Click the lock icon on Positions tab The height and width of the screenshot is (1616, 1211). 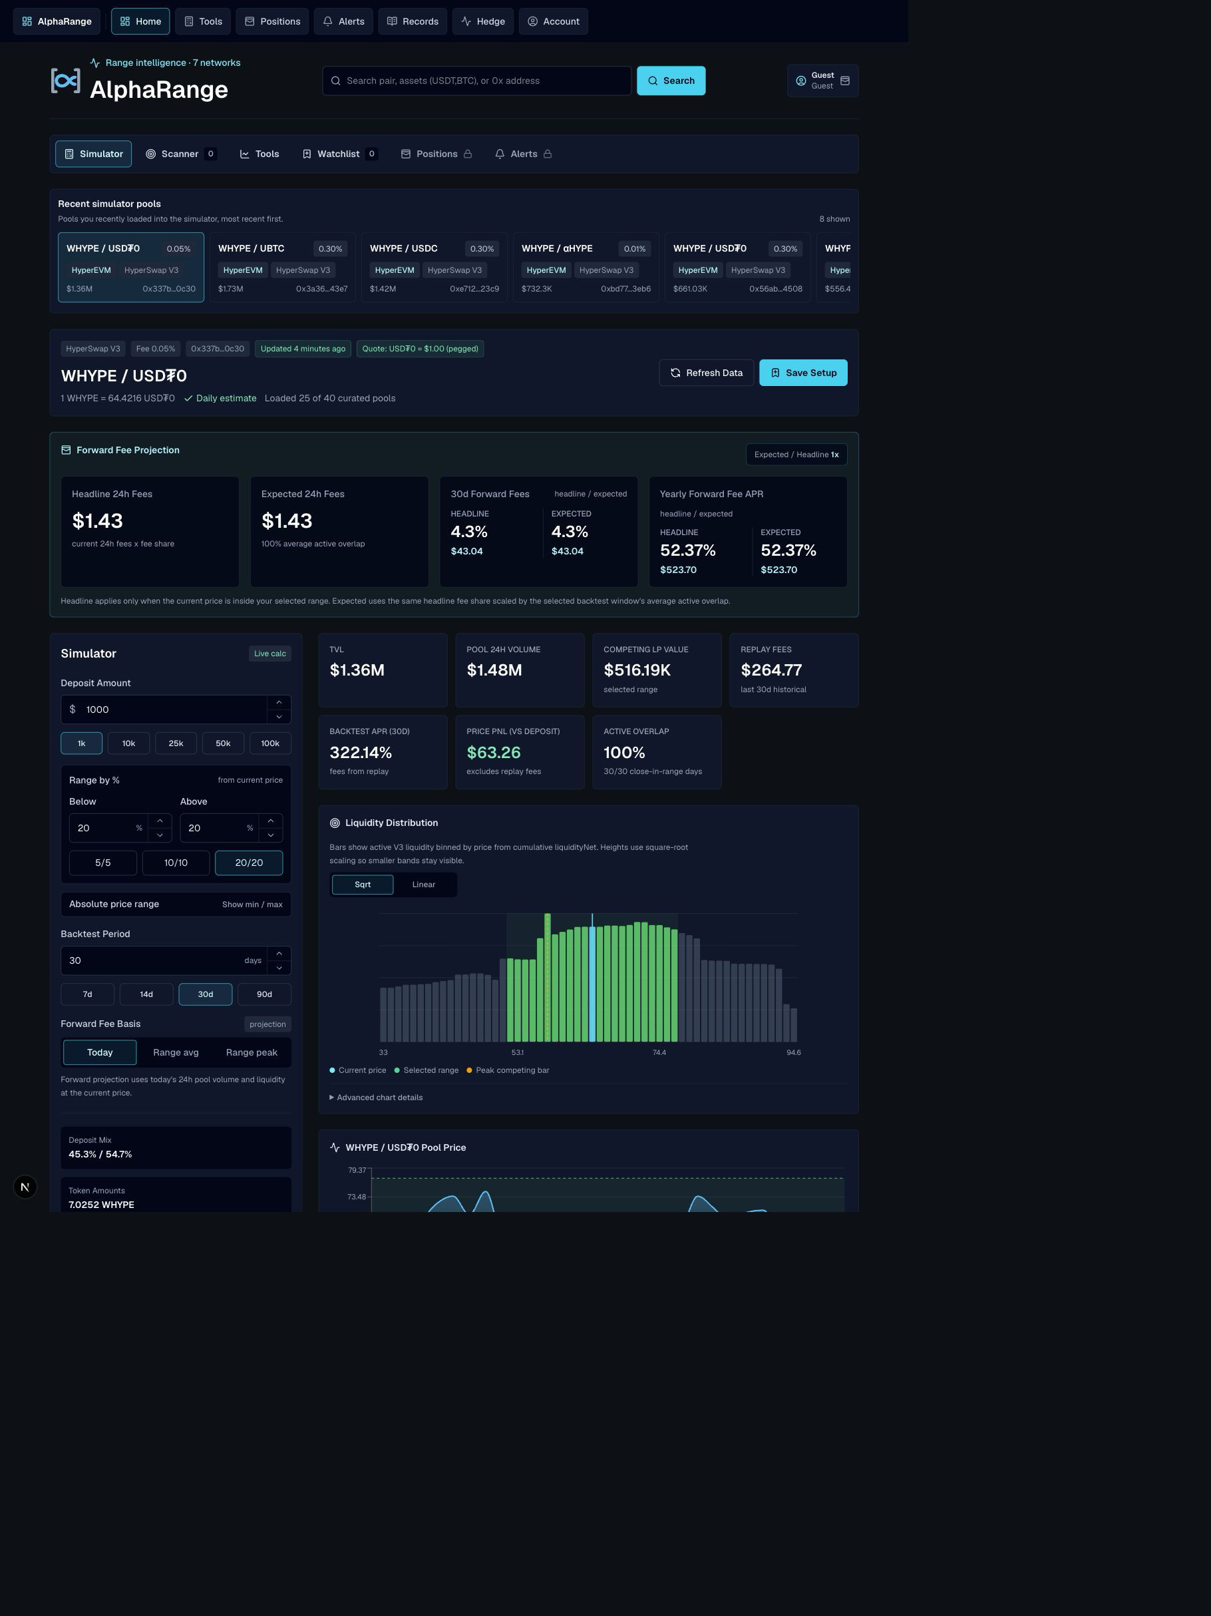click(x=468, y=154)
